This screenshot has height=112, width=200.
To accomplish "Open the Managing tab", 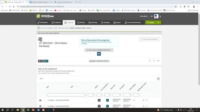I will pyautogui.click(x=105, y=23).
